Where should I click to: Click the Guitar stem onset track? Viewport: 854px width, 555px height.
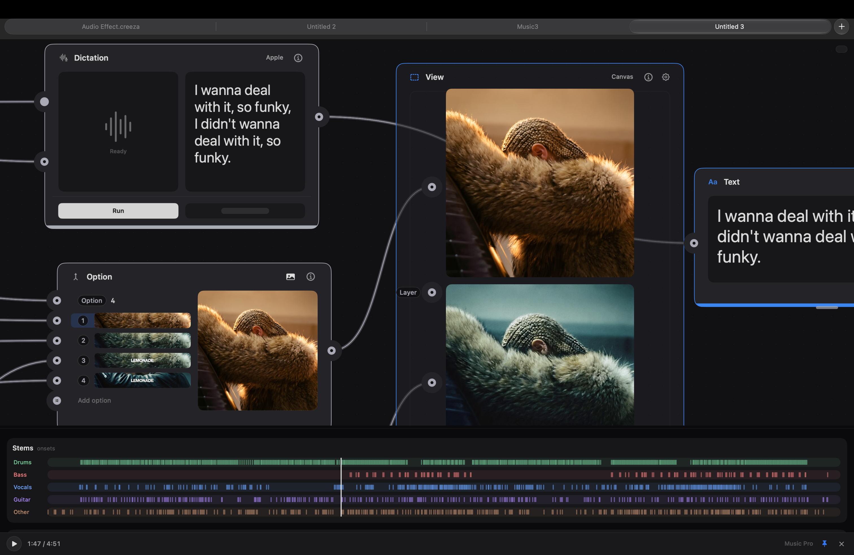point(443,500)
